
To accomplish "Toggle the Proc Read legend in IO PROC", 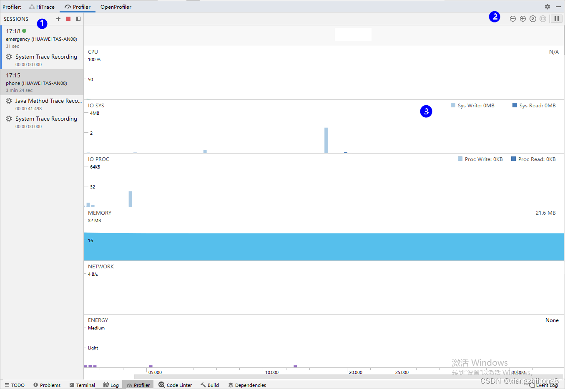I will pos(533,159).
